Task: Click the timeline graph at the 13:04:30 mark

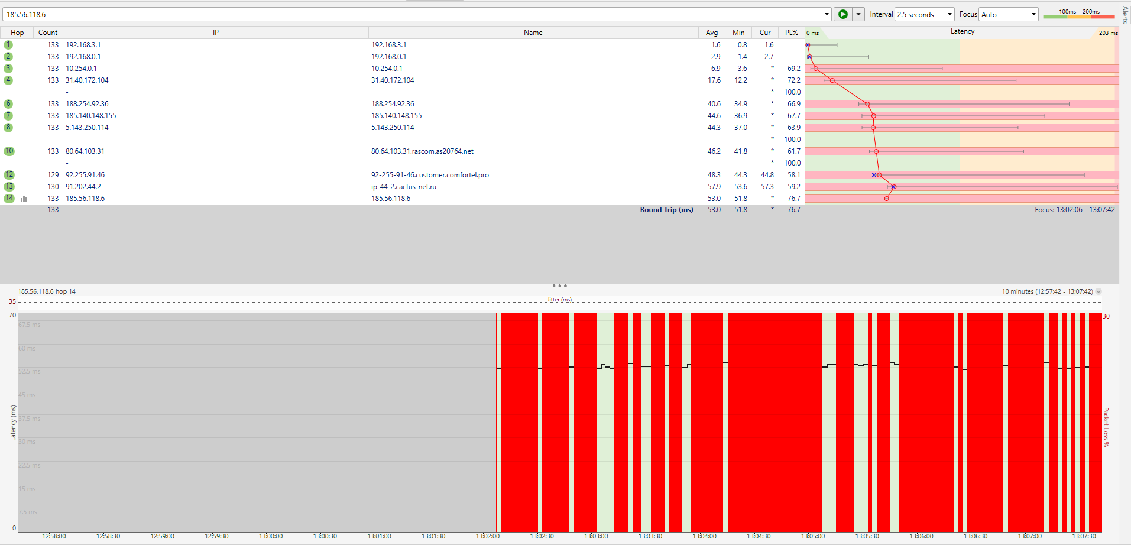Action: click(759, 423)
